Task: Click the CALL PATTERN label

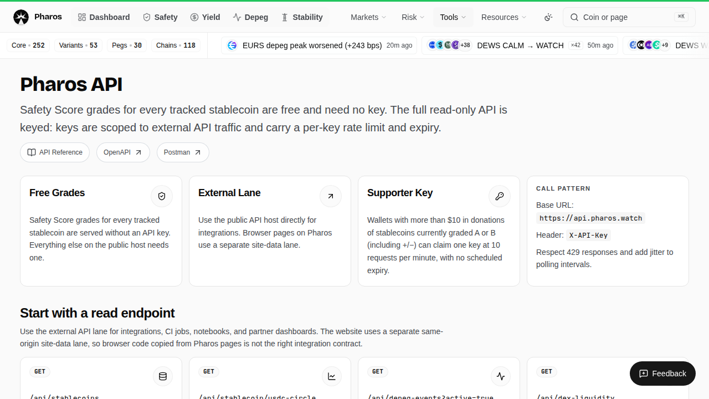Action: point(563,188)
